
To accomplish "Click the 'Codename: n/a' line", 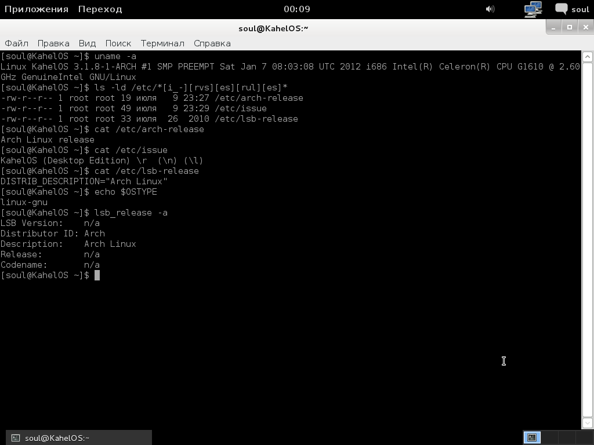I will 50,265.
